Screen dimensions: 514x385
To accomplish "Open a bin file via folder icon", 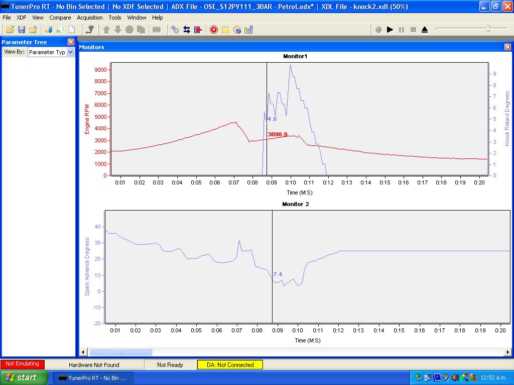I will click(10, 30).
